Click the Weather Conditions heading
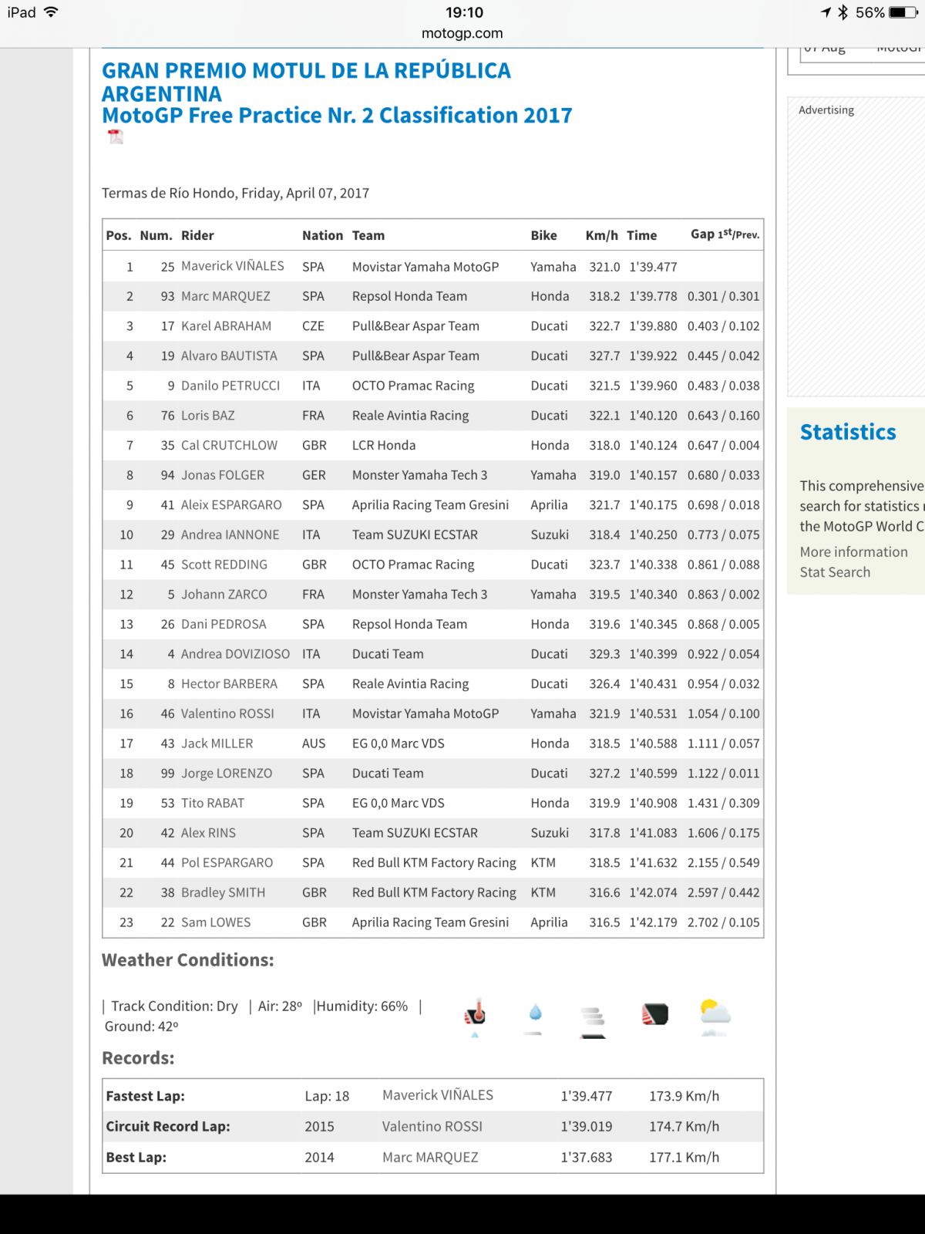Screen dimensions: 925x1234 [x=187, y=960]
